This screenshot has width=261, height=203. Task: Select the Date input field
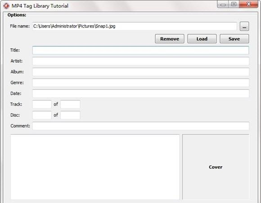click(141, 93)
